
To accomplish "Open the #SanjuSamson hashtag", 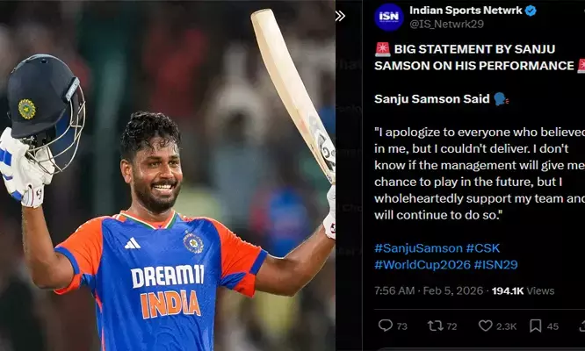I will (418, 248).
